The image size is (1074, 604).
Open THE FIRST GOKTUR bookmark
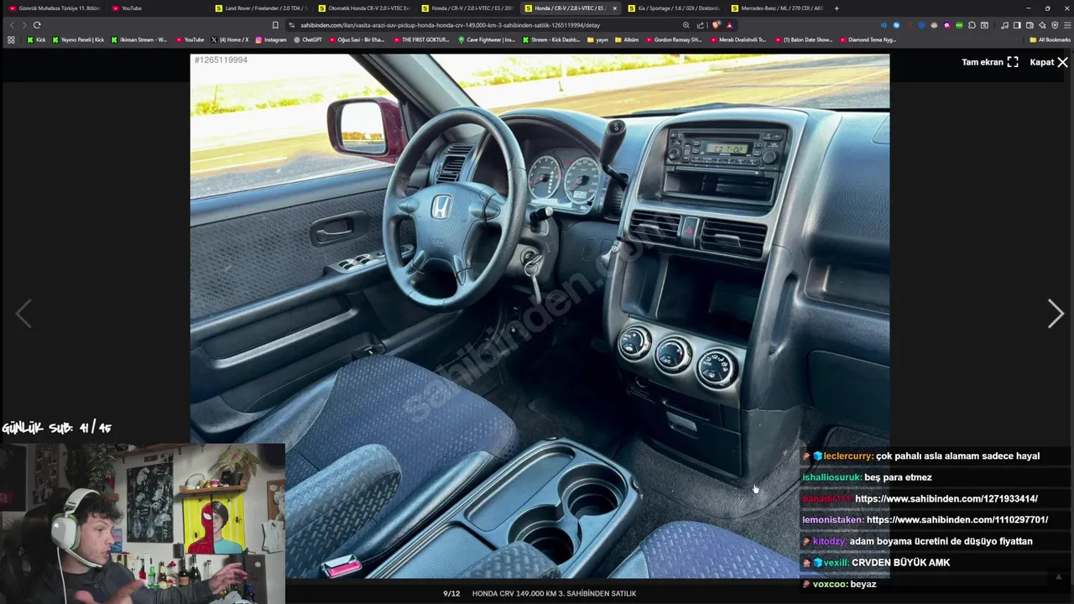pyautogui.click(x=420, y=39)
